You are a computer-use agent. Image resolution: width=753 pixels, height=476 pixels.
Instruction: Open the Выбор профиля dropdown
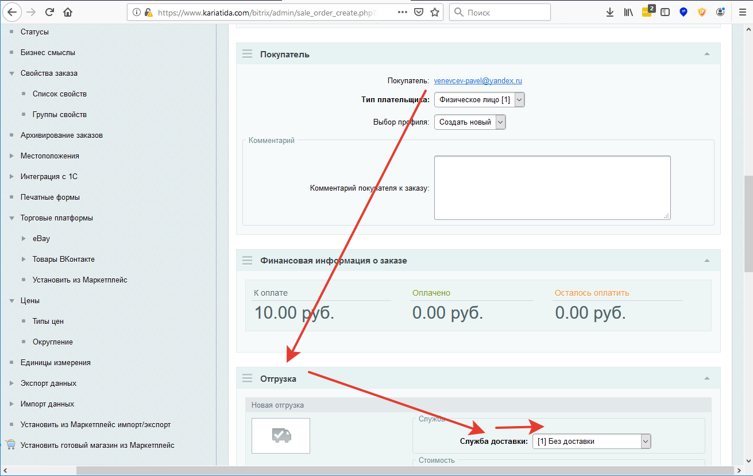(x=469, y=122)
